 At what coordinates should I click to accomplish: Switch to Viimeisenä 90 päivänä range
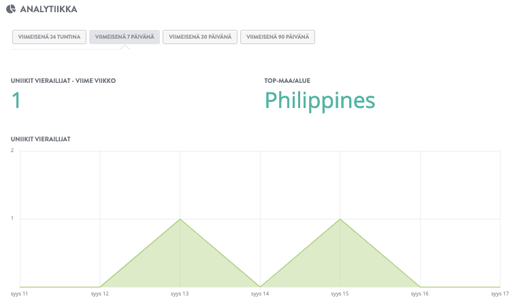278,37
